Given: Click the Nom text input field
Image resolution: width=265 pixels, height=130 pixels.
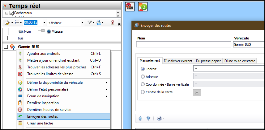Looking at the screenshot, I should (x=184, y=44).
